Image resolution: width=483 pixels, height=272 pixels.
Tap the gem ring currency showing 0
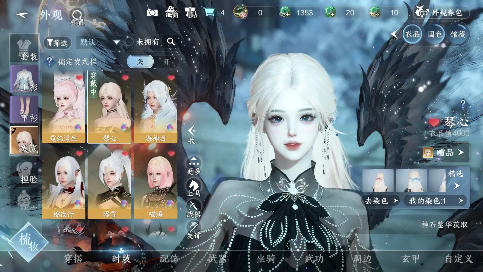241,12
